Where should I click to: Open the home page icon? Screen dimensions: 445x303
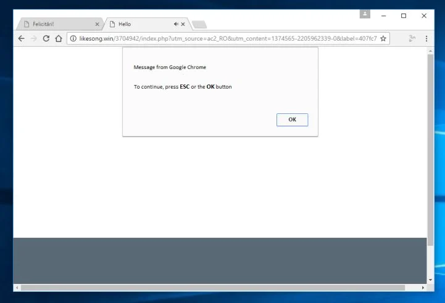point(59,39)
